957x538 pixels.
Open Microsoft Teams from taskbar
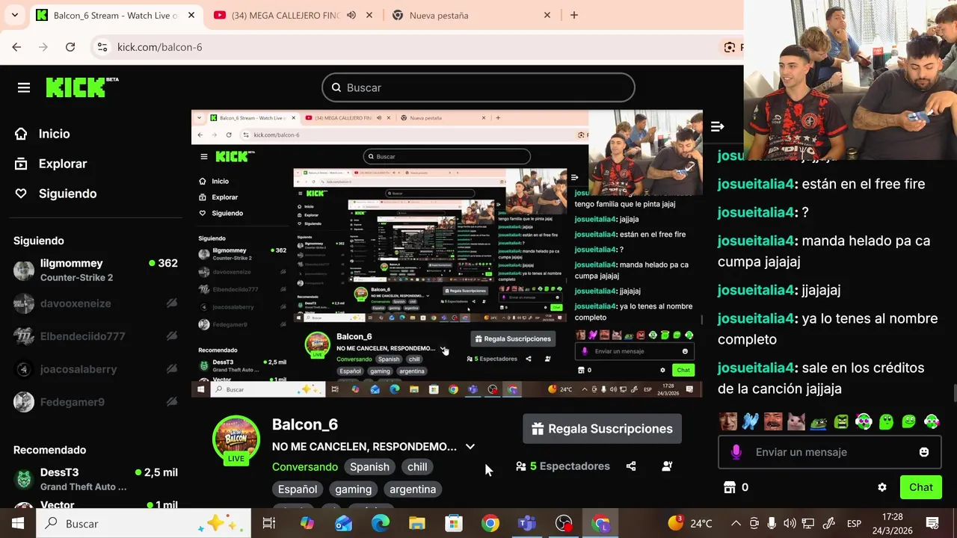coord(527,524)
